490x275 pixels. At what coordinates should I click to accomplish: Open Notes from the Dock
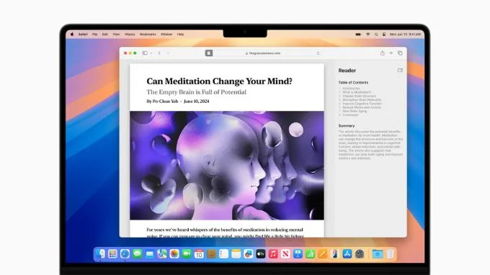[236, 254]
